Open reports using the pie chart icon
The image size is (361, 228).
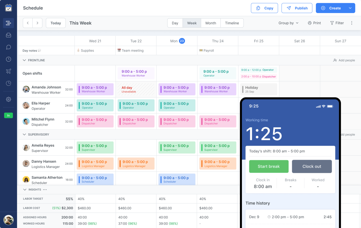tap(8, 83)
